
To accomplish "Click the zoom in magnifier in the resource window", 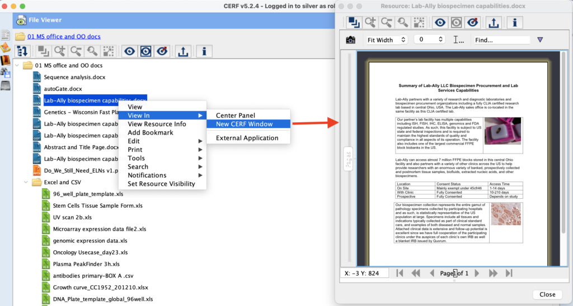I will click(x=370, y=22).
